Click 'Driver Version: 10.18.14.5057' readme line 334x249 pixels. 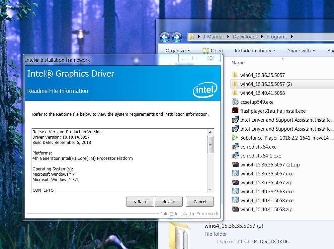[x=61, y=137]
